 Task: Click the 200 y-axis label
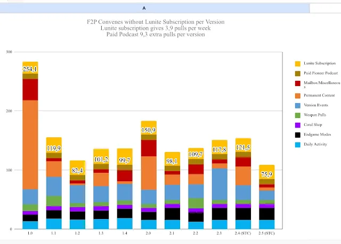(x=9, y=111)
